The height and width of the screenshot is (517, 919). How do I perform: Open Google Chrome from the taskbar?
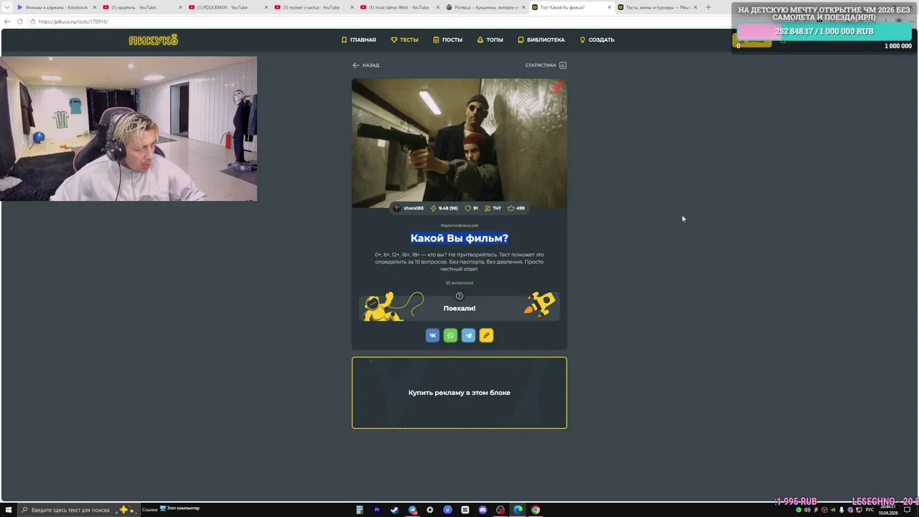[536, 510]
